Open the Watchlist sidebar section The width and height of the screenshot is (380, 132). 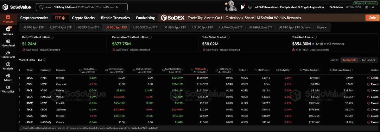(x=8, y=89)
